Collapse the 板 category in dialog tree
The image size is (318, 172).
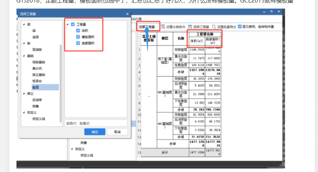tap(24, 43)
